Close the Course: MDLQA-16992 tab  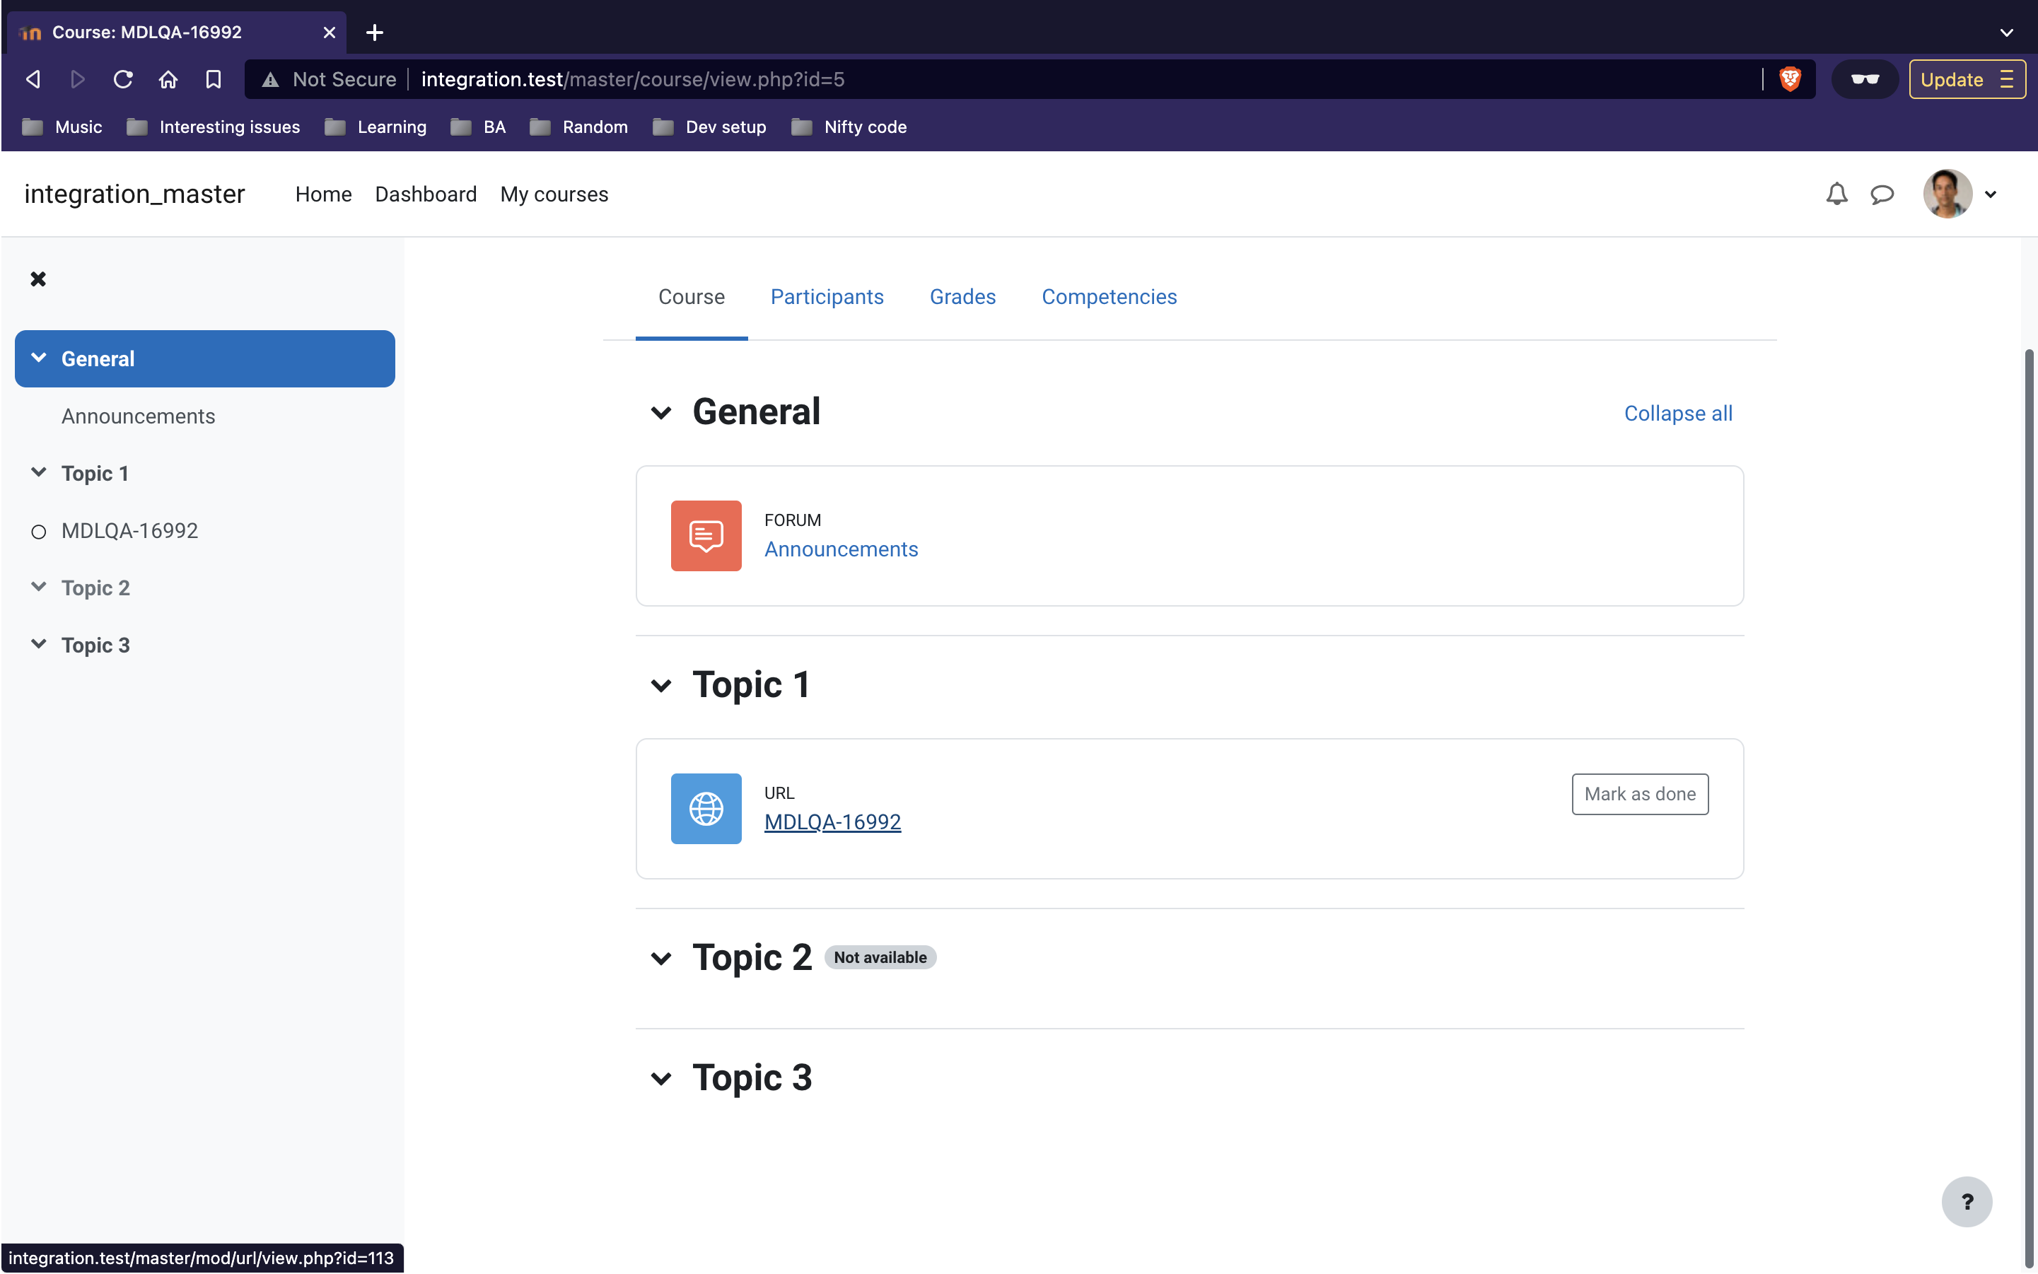tap(329, 32)
